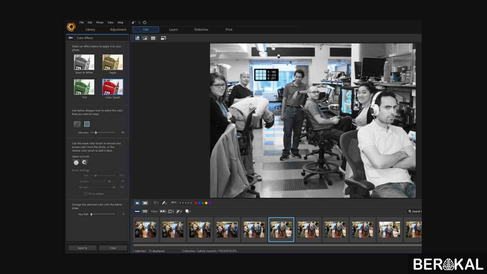This screenshot has height=274, width=487.
Task: Enable the Fit to edges option
Action: pyautogui.click(x=85, y=193)
